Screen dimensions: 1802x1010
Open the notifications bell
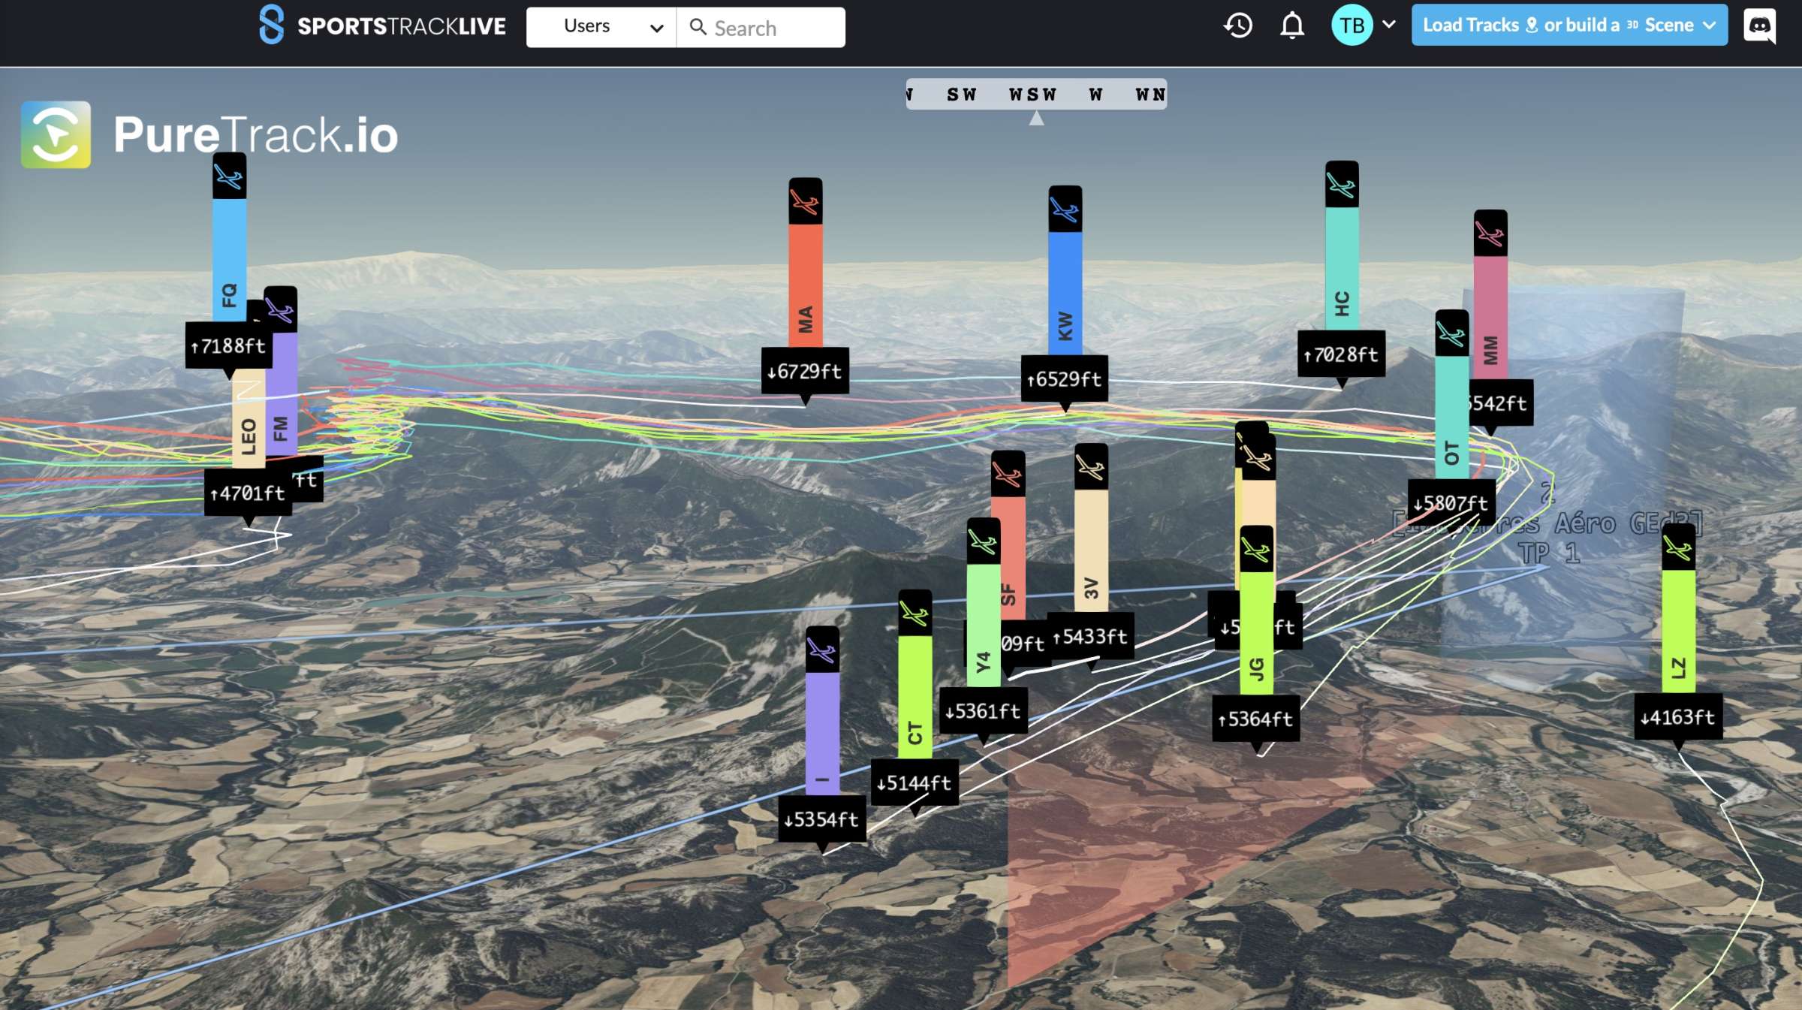pos(1291,26)
